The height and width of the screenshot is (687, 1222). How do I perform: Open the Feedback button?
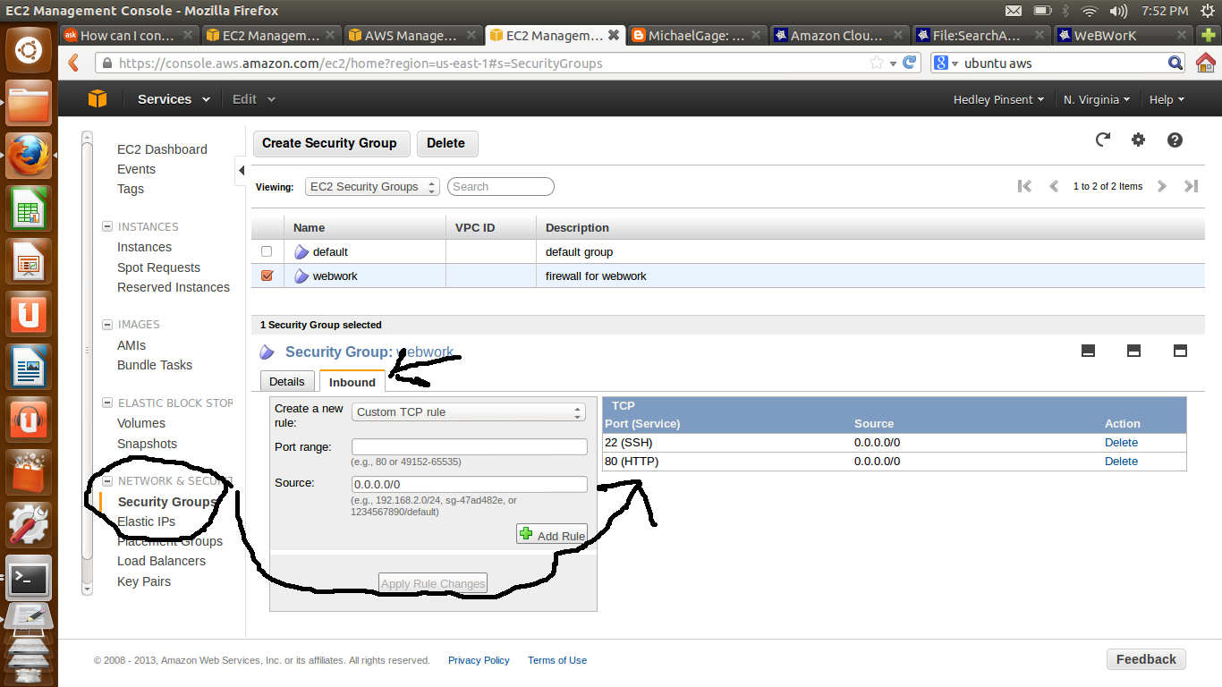[1146, 659]
